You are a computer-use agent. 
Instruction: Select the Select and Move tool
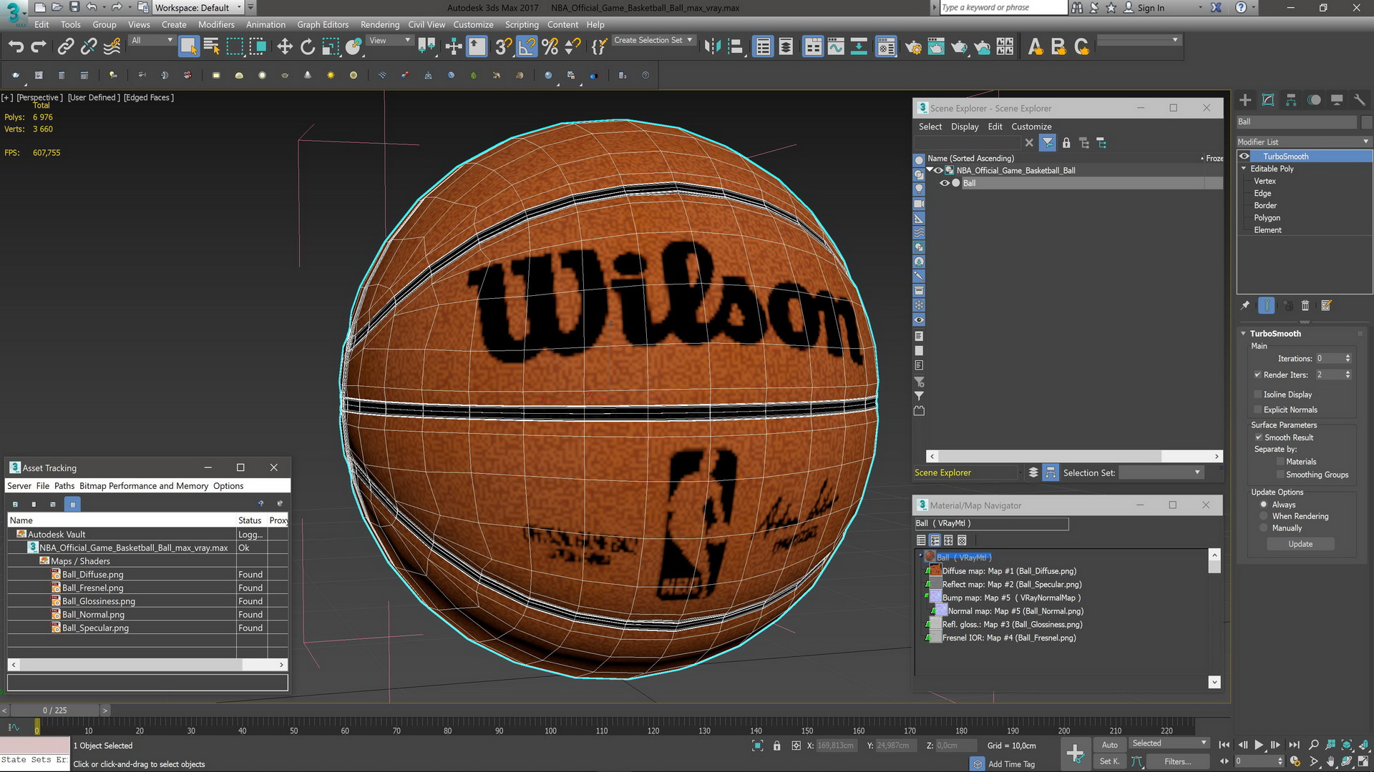285,47
